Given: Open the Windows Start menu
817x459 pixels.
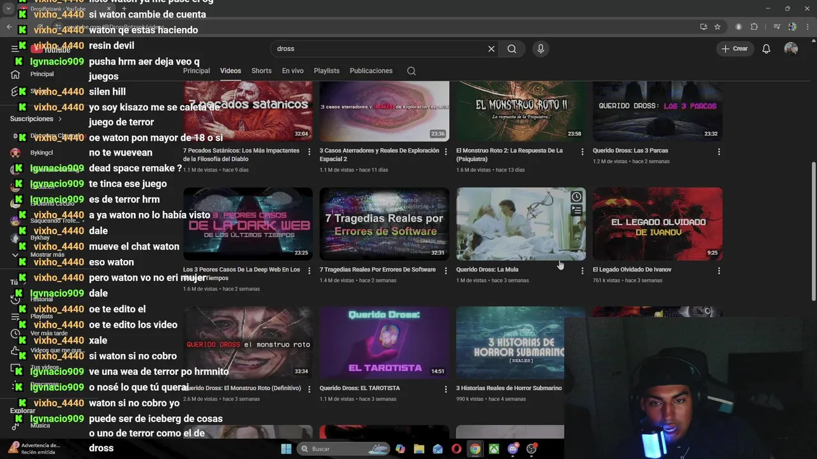Looking at the screenshot, I should pos(286,449).
